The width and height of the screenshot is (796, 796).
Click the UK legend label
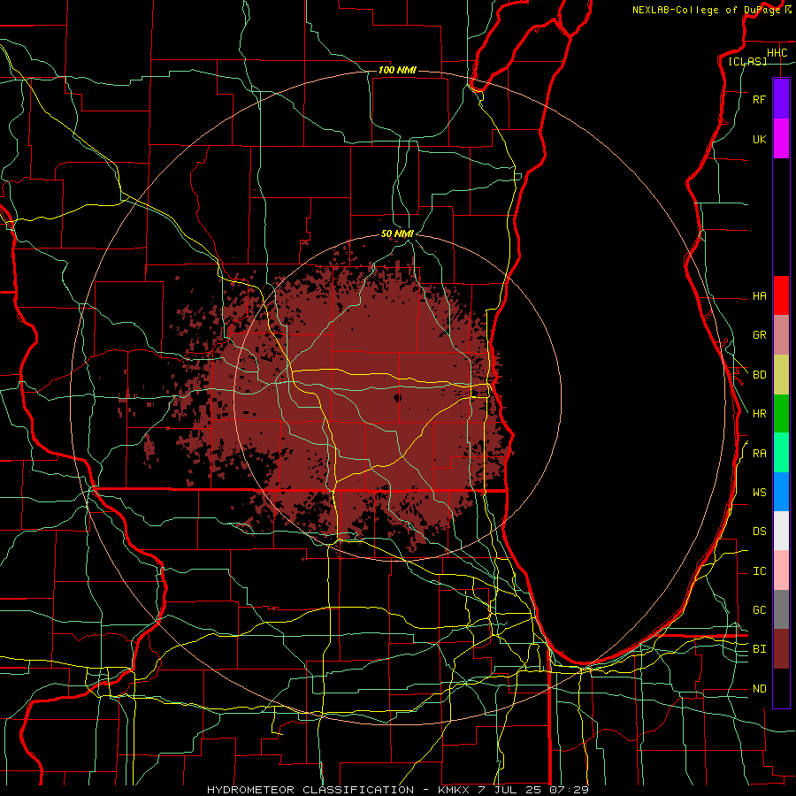point(759,140)
